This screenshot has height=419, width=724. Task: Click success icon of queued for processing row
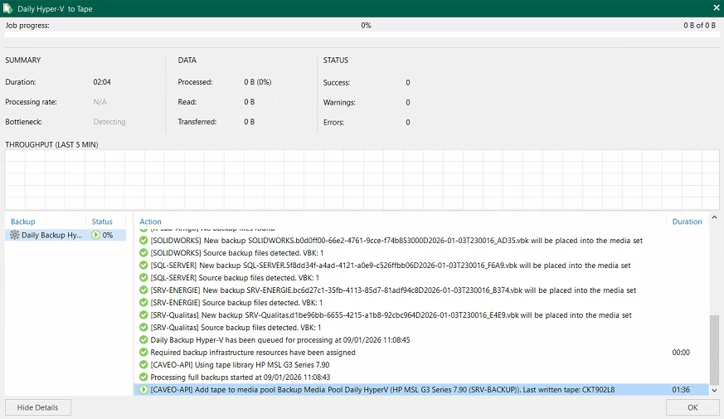143,340
